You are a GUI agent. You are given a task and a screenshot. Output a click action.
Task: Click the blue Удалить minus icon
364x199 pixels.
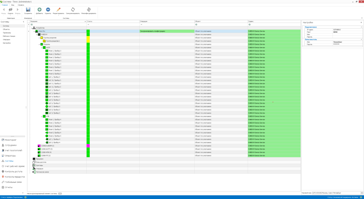coord(48,9)
